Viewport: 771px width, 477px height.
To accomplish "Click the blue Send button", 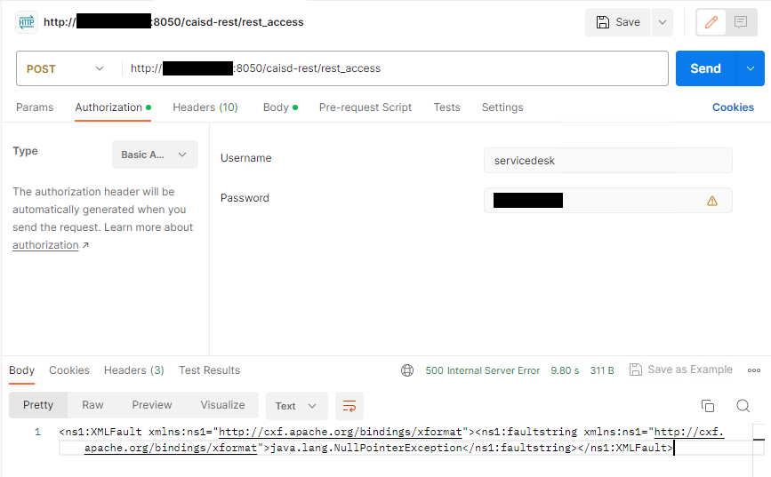I will coord(705,68).
